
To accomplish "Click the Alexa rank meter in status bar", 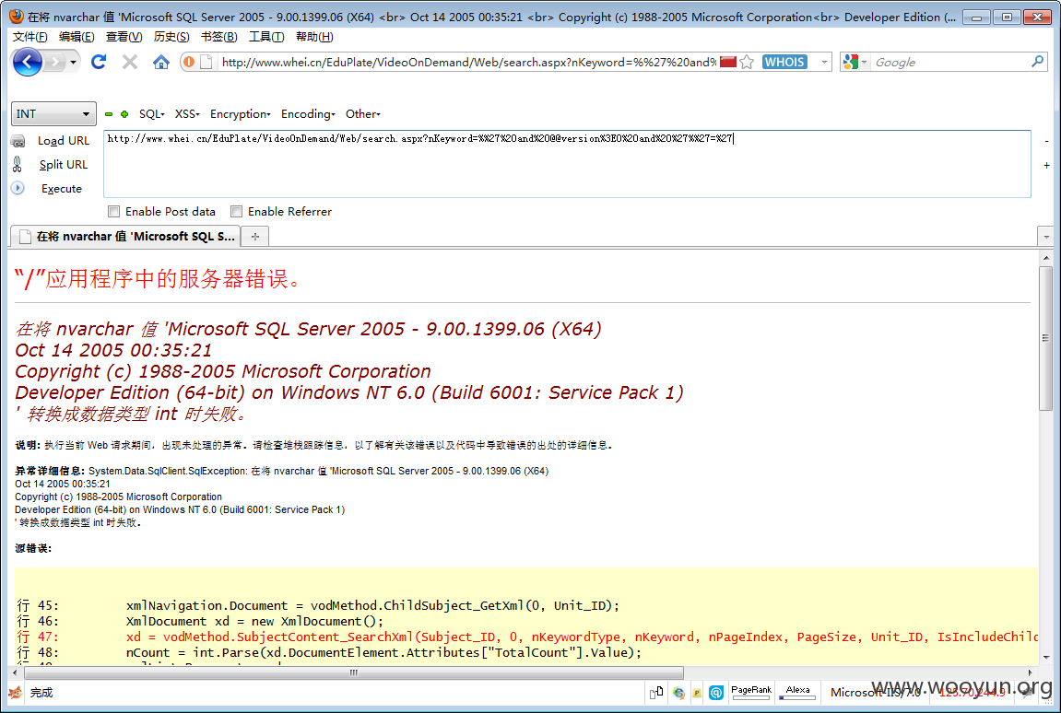I will [797, 692].
